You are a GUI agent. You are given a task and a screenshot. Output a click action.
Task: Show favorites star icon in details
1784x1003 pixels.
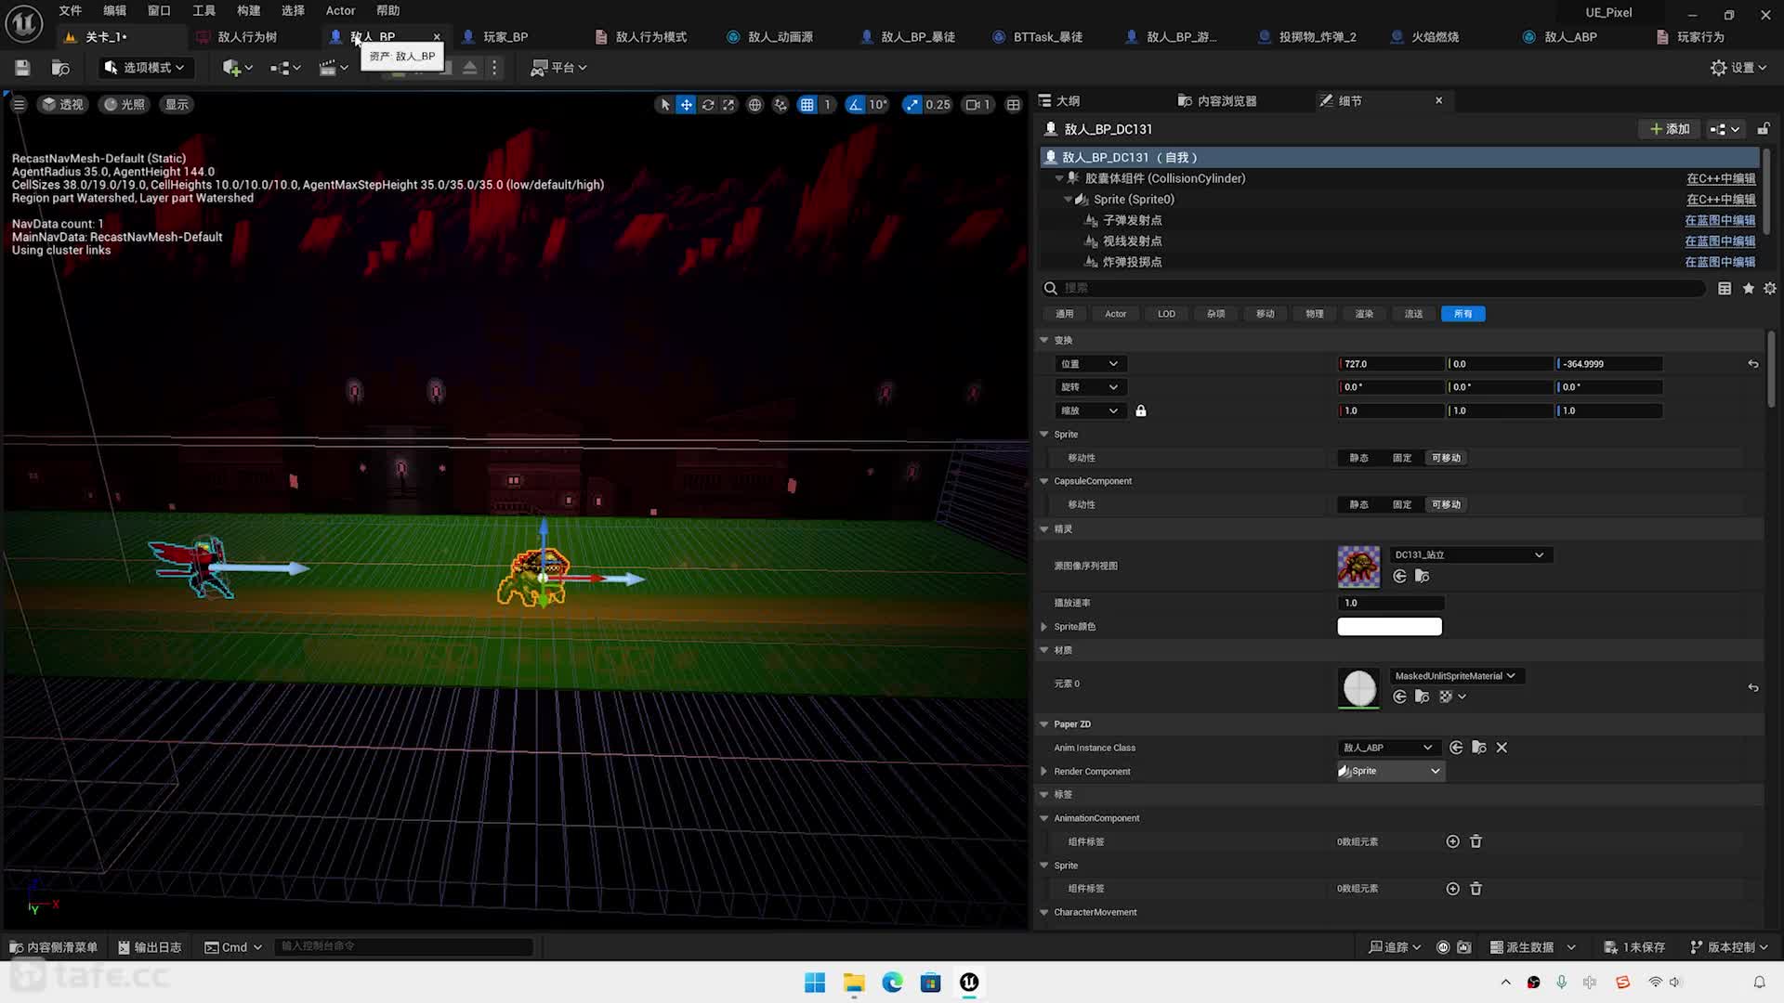click(x=1748, y=289)
